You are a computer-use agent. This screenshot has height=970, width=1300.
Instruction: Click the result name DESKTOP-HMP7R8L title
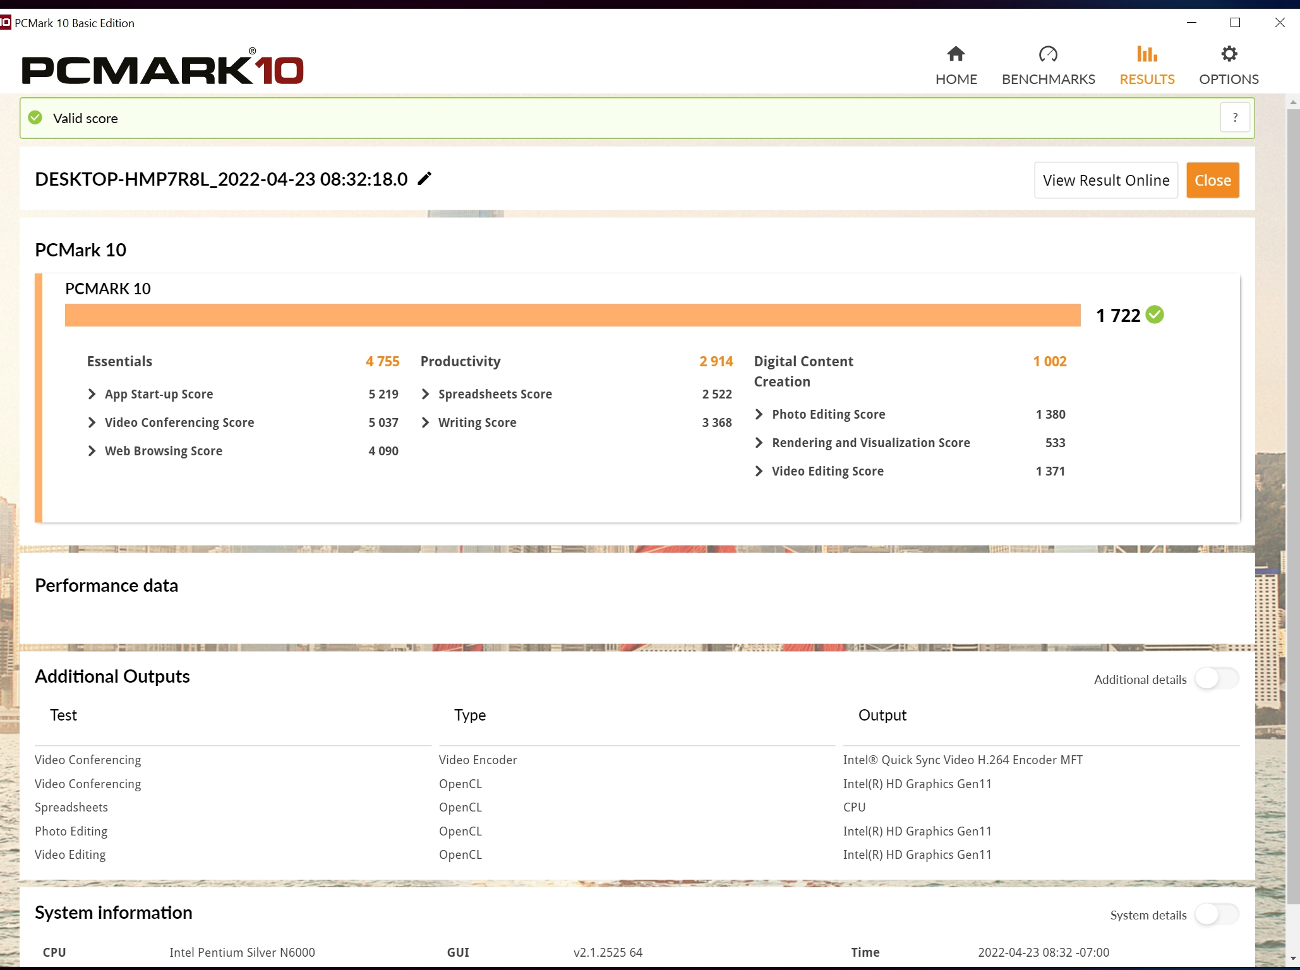[221, 179]
